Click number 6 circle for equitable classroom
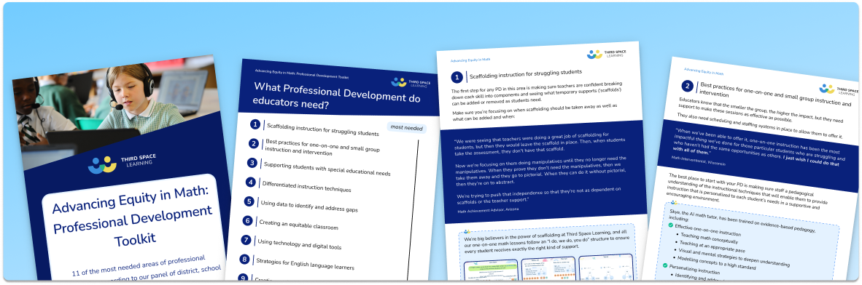 pos(247,220)
